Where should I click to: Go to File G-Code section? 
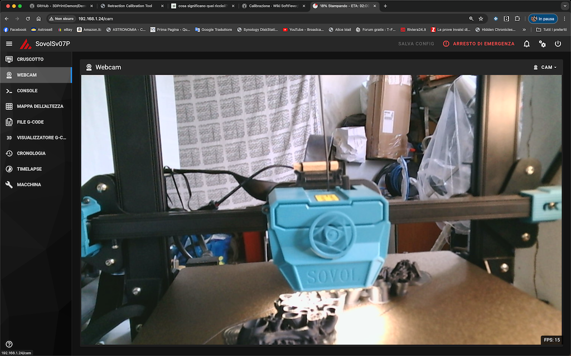point(30,122)
